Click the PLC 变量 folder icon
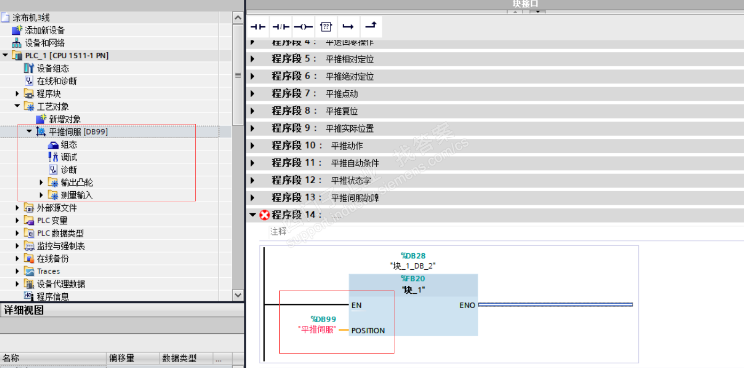Screen dimensions: 744x368 pyautogui.click(x=29, y=221)
